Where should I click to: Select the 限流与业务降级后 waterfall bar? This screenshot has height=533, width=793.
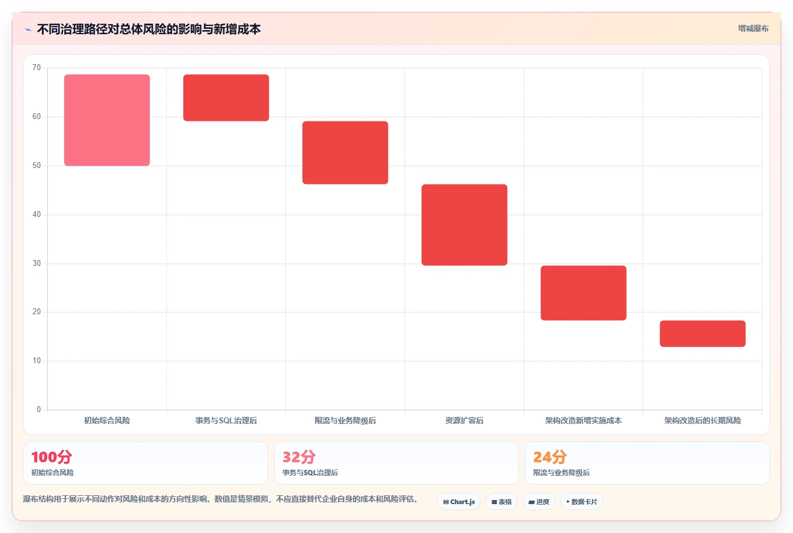(x=345, y=153)
